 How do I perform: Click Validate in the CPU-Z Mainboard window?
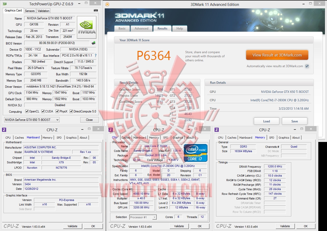click(x=72, y=226)
